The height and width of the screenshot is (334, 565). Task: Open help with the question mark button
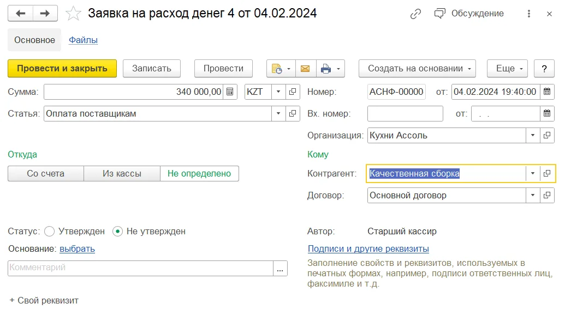tap(544, 68)
